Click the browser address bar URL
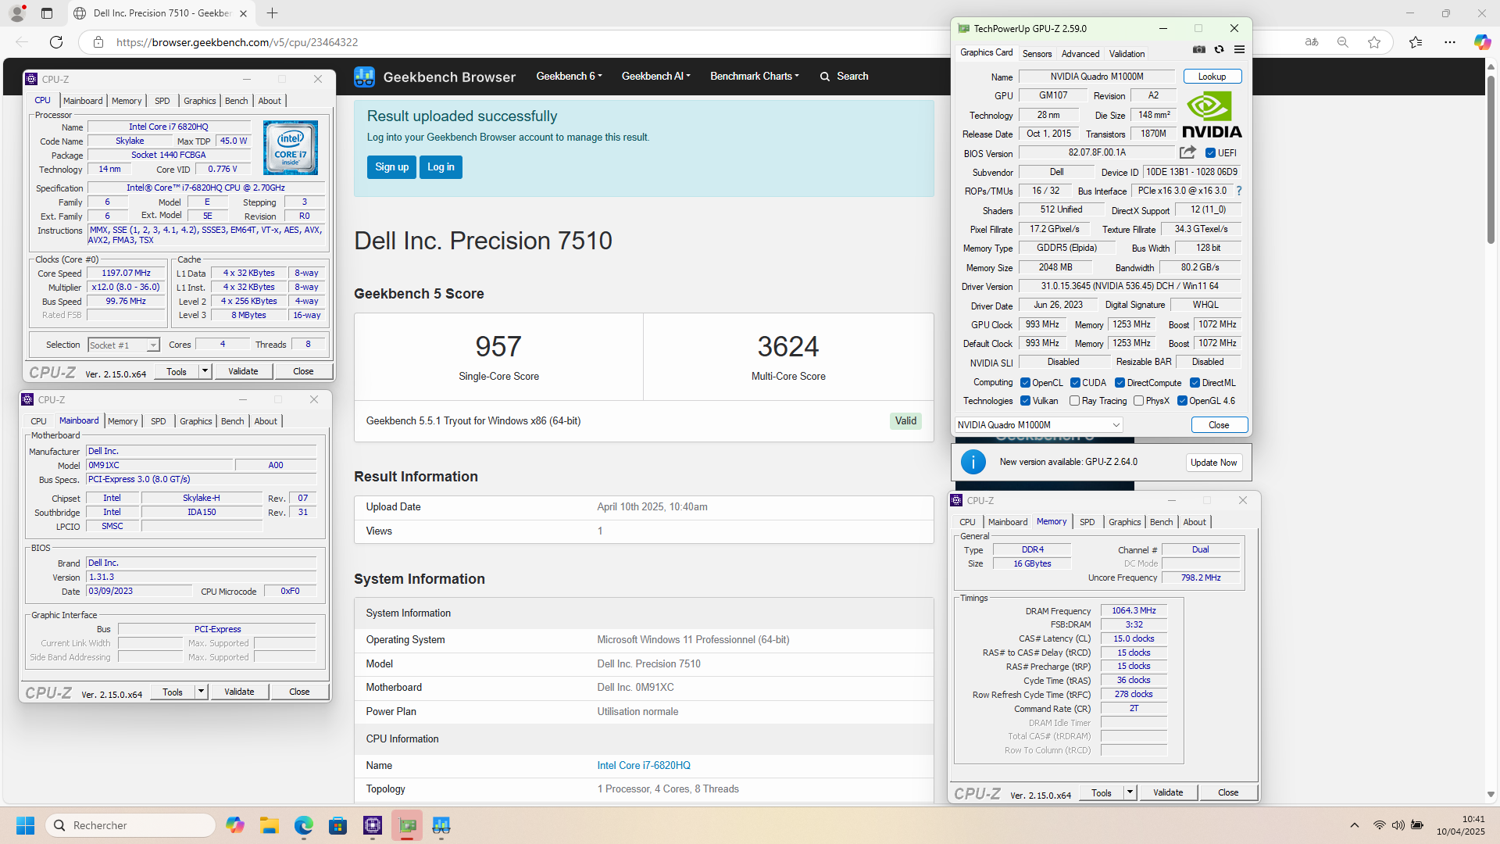This screenshot has width=1500, height=844. click(x=237, y=42)
